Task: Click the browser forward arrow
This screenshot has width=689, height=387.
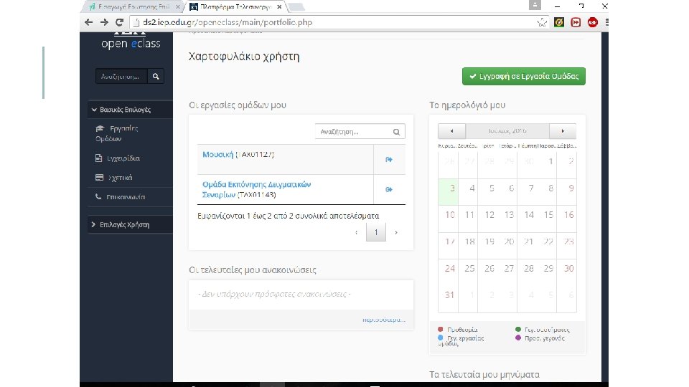Action: point(104,22)
